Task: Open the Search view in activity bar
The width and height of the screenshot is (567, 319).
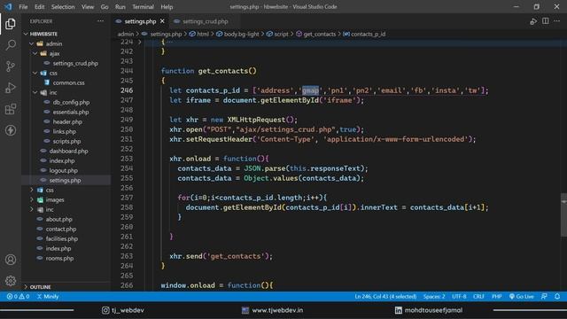Action: tap(11, 45)
